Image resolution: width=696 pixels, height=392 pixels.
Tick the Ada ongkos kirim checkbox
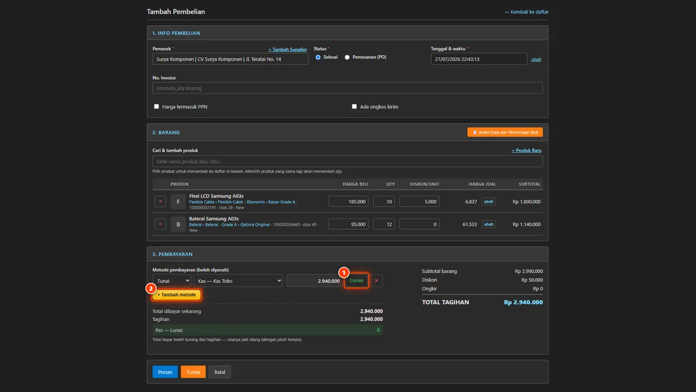[x=355, y=107]
